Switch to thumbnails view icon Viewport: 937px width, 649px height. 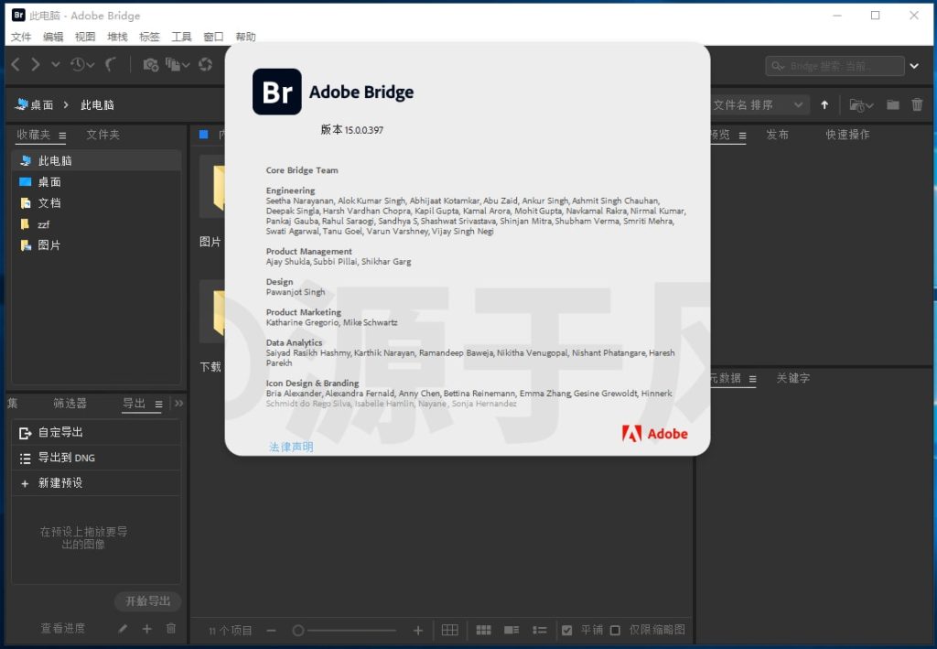click(483, 630)
